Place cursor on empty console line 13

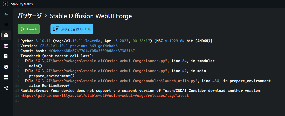[145, 100]
